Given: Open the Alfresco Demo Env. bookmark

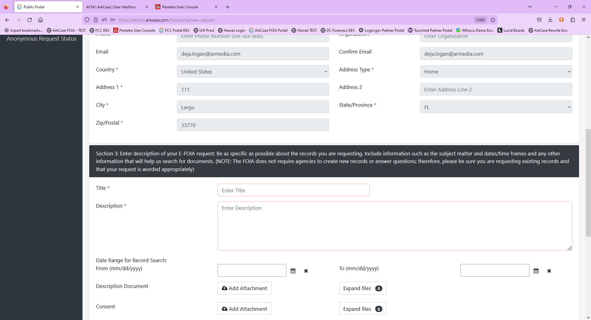Looking at the screenshot, I should pyautogui.click(x=475, y=30).
